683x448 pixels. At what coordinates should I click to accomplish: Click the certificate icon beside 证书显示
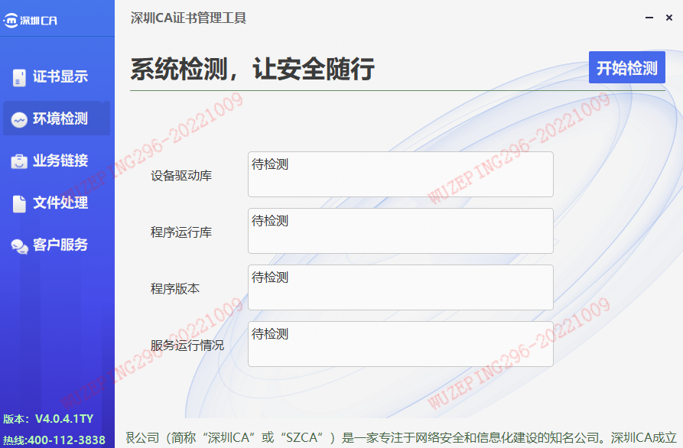19,77
